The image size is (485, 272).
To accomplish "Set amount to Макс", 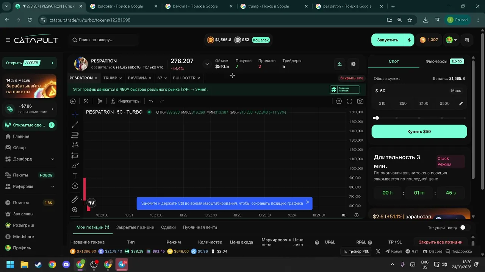I will tap(456, 91).
